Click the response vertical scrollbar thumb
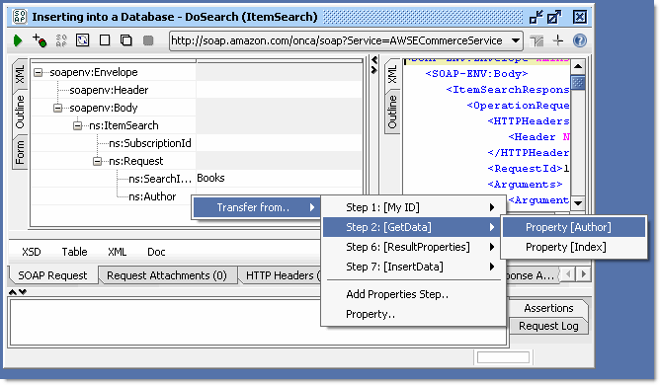Screen dimensions: 660x385 578,82
